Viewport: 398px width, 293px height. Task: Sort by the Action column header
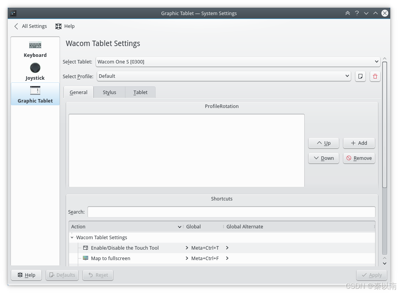(x=126, y=226)
